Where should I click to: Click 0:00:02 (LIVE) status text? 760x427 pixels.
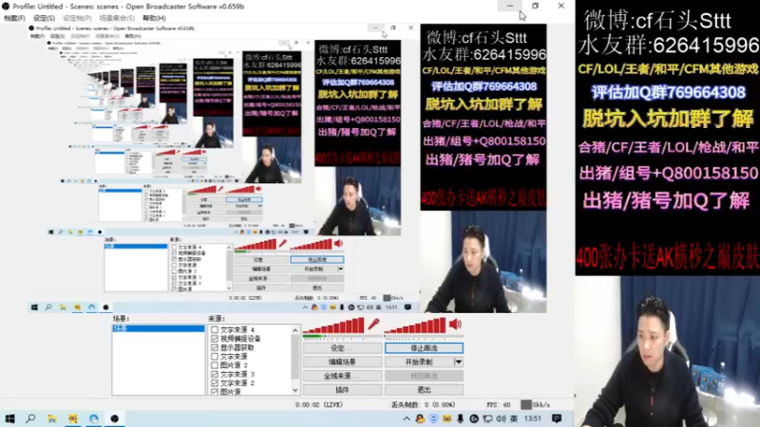pos(319,405)
